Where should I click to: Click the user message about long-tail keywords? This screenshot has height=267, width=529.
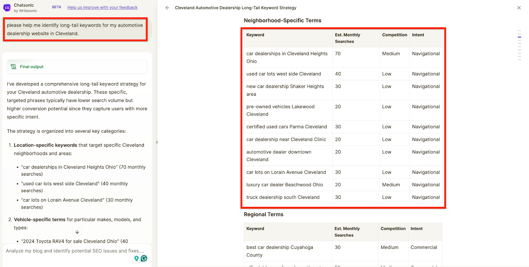point(75,29)
